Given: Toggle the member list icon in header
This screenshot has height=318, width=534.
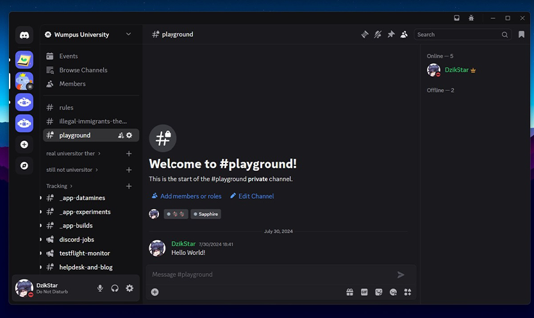Looking at the screenshot, I should tap(404, 35).
